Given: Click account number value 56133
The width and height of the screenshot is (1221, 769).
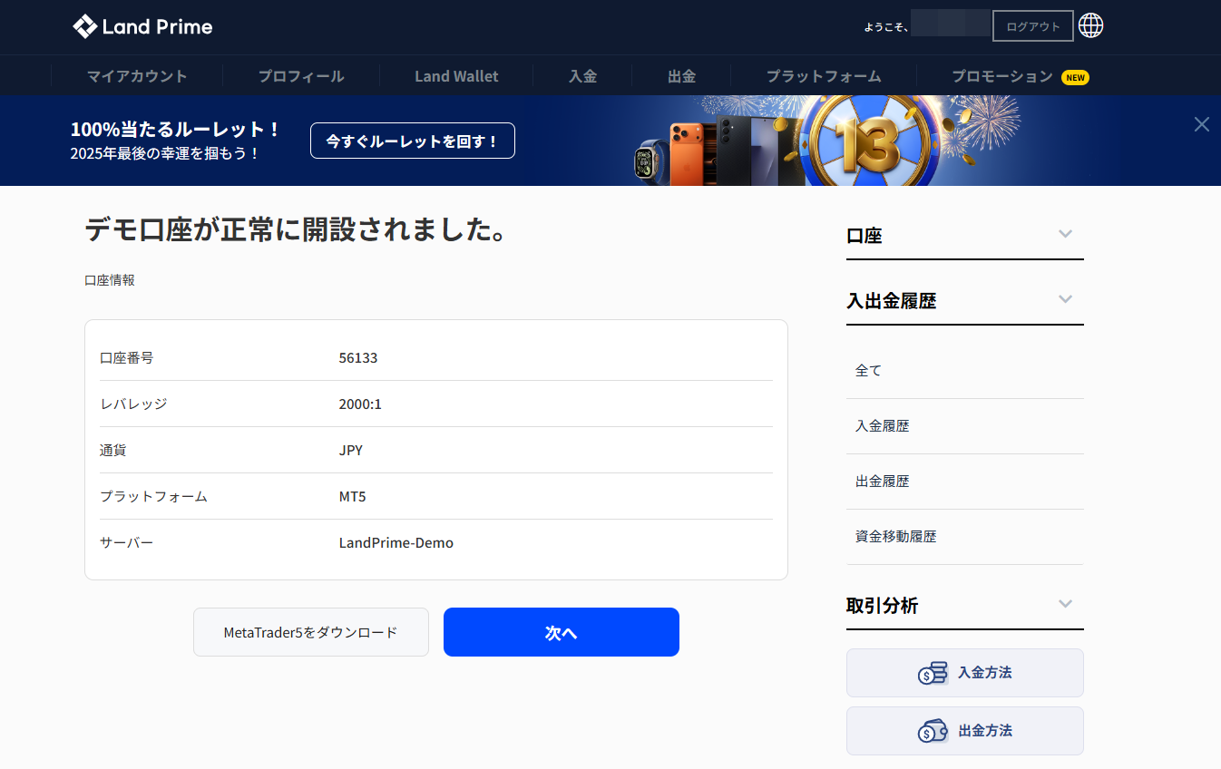Looking at the screenshot, I should [358, 357].
